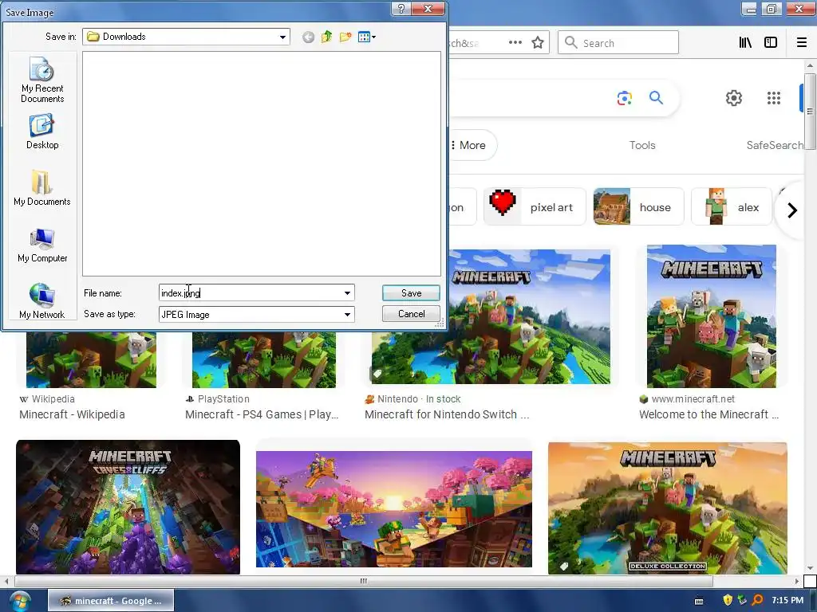
Task: Open the Windows Start button
Action: tap(19, 601)
